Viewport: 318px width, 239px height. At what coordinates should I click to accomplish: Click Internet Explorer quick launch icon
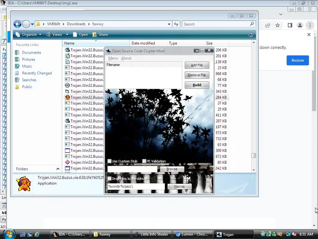tap(37, 234)
